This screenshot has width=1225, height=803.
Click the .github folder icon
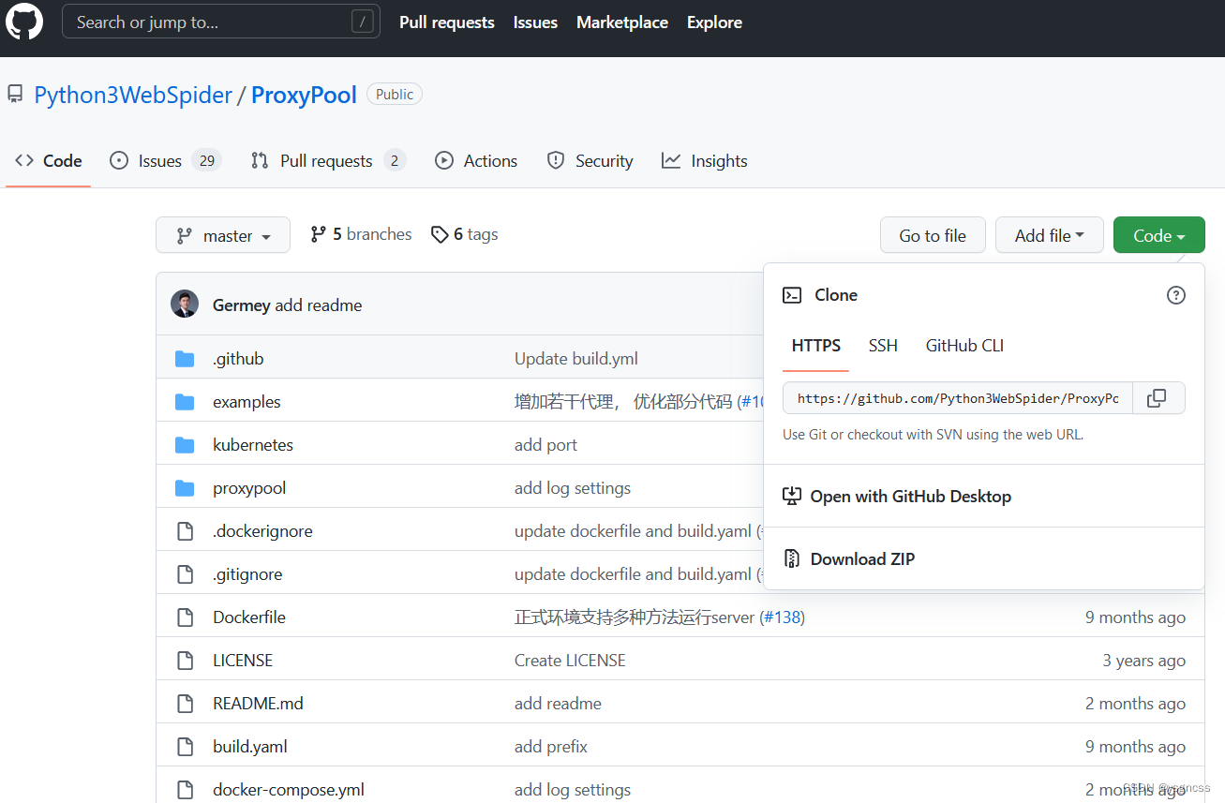[x=185, y=359]
